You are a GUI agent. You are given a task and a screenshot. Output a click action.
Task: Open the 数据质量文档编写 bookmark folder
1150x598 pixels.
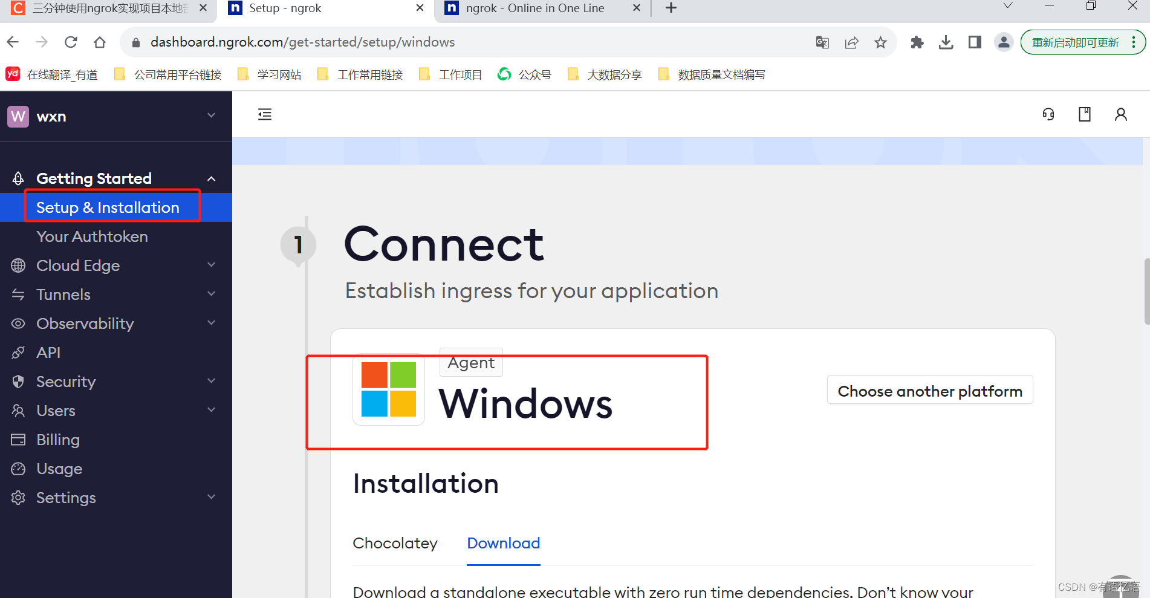click(x=712, y=74)
